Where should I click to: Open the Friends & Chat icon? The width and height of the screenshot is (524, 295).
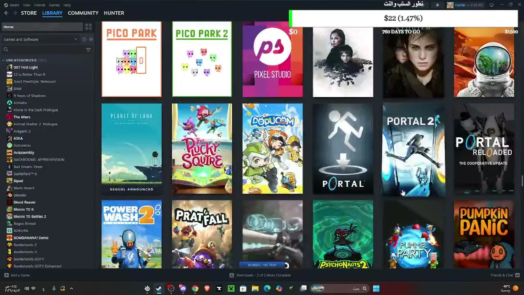click(x=517, y=275)
